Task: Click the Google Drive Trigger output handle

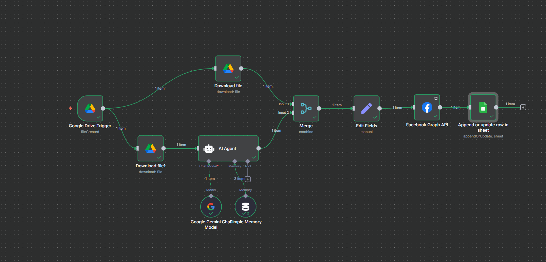Action: 103,108
